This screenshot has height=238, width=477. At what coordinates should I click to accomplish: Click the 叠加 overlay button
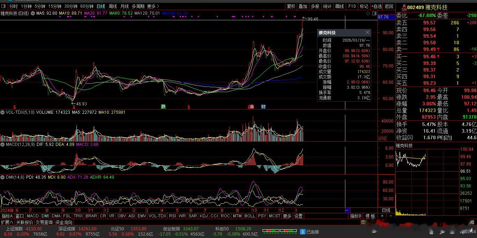pyautogui.click(x=303, y=6)
